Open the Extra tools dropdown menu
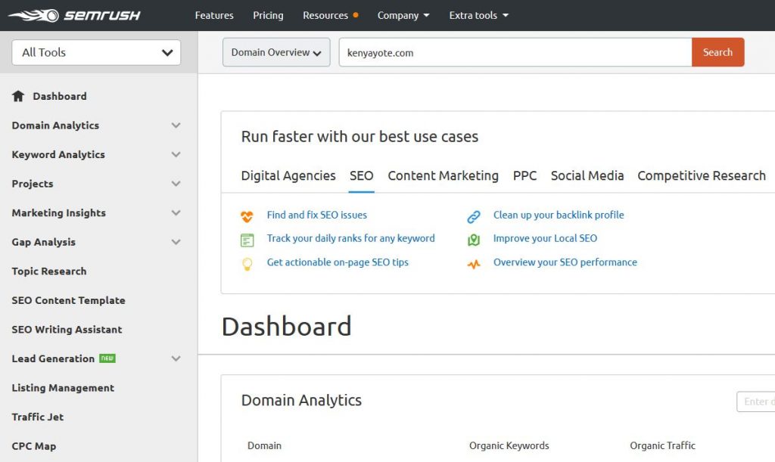Image resolution: width=775 pixels, height=462 pixels. coord(478,15)
